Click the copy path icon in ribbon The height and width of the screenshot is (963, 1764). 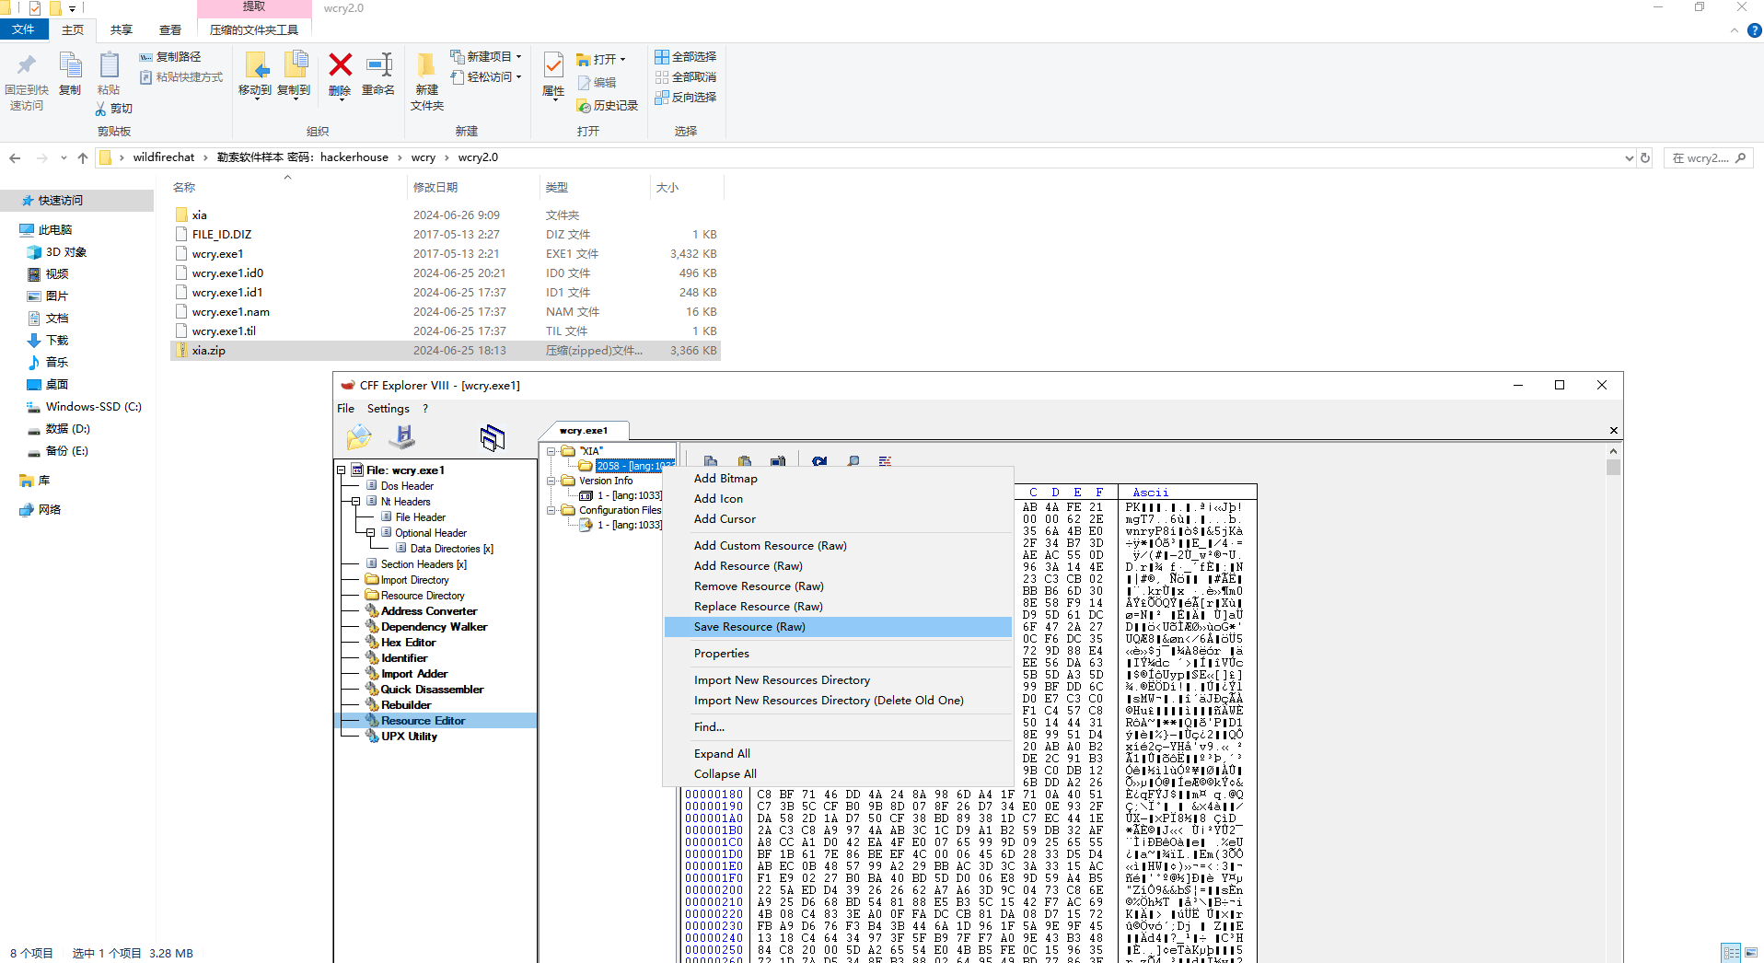pos(145,57)
